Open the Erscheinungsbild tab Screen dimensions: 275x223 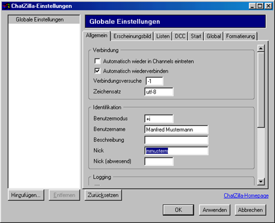(x=132, y=36)
